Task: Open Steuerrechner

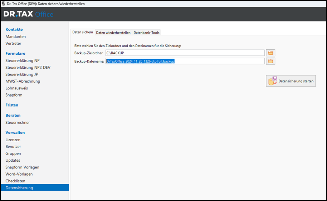Action: [x=18, y=122]
